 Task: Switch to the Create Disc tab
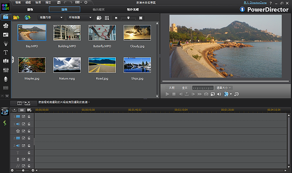click(133, 10)
